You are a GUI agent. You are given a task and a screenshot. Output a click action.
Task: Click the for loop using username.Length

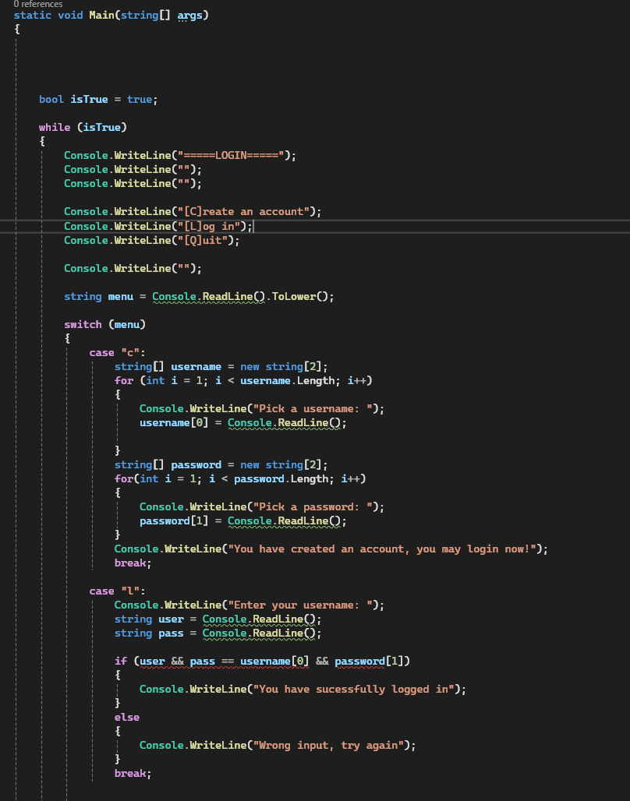point(243,380)
